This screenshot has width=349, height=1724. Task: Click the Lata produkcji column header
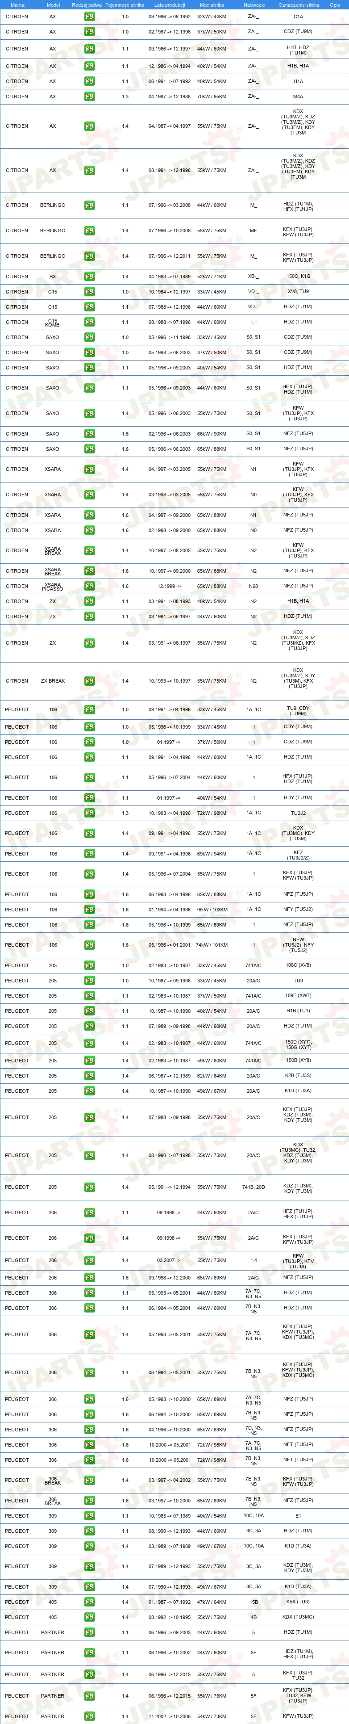coord(169,4)
